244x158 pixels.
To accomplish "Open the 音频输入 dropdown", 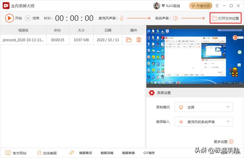I will pos(204,122).
